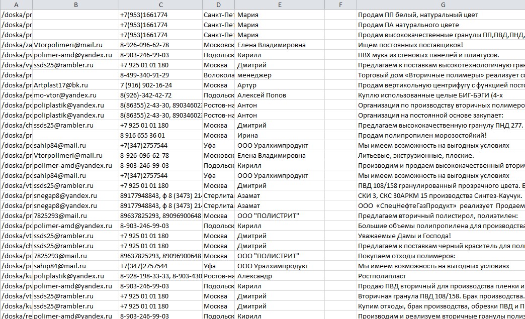Select phone cell '8 916 655 36 01'
This screenshot has width=525, height=319.
tap(161, 135)
